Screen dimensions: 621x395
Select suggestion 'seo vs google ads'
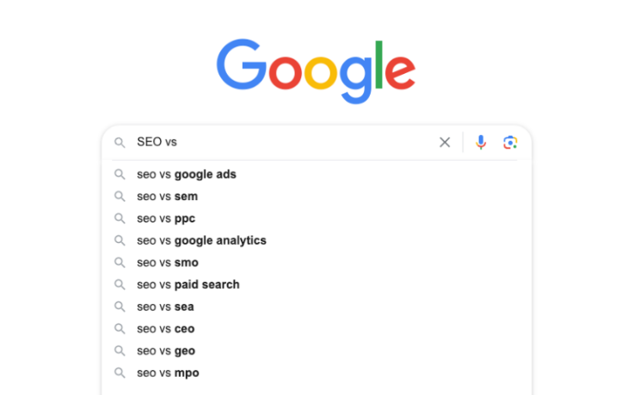tap(187, 174)
